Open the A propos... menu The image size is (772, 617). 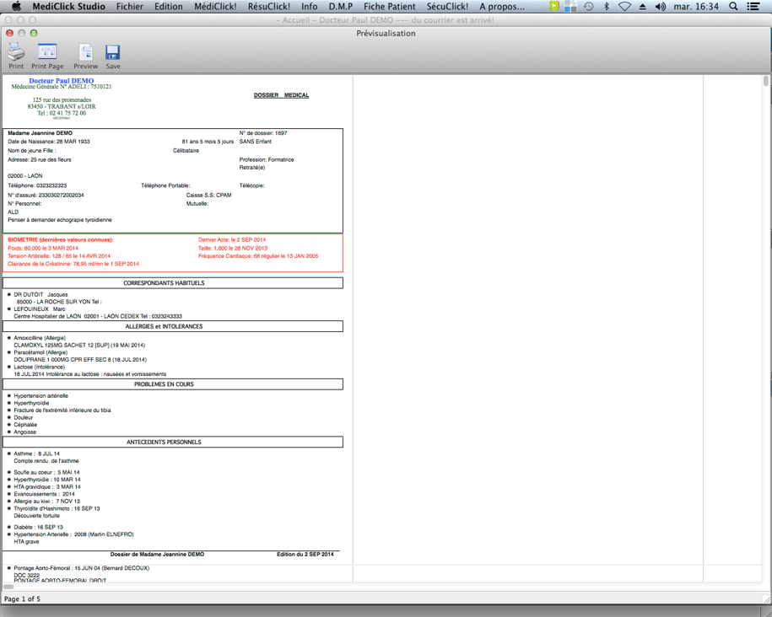[501, 7]
